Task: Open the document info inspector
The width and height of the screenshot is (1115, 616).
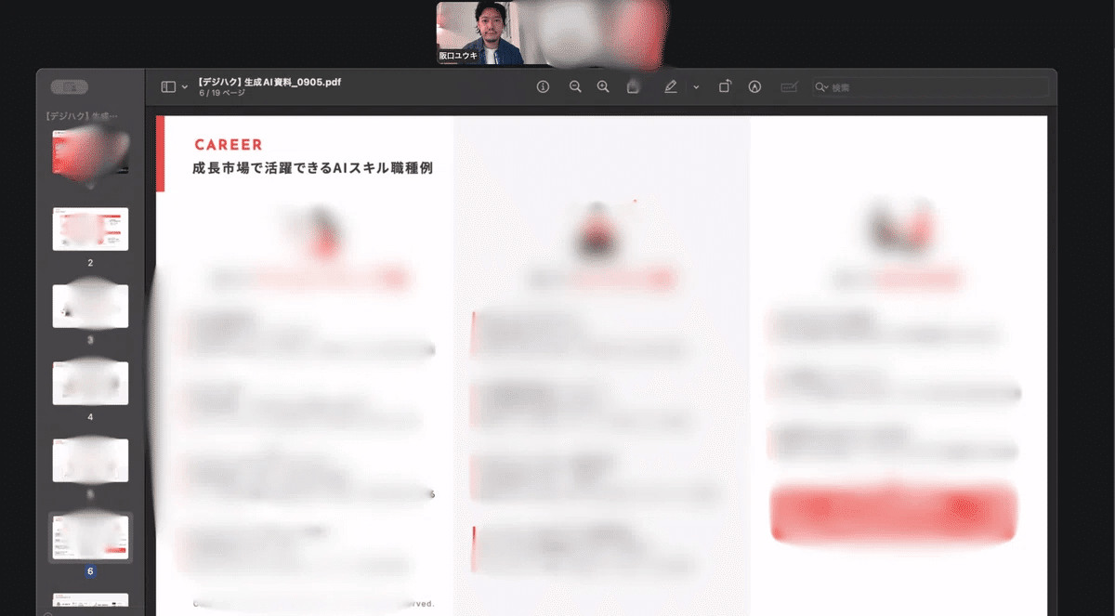Action: click(544, 86)
